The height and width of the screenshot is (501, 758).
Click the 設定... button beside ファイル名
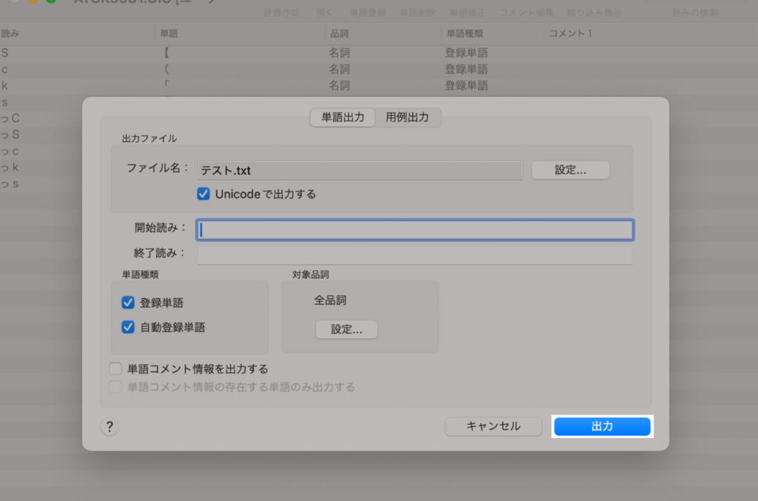571,170
